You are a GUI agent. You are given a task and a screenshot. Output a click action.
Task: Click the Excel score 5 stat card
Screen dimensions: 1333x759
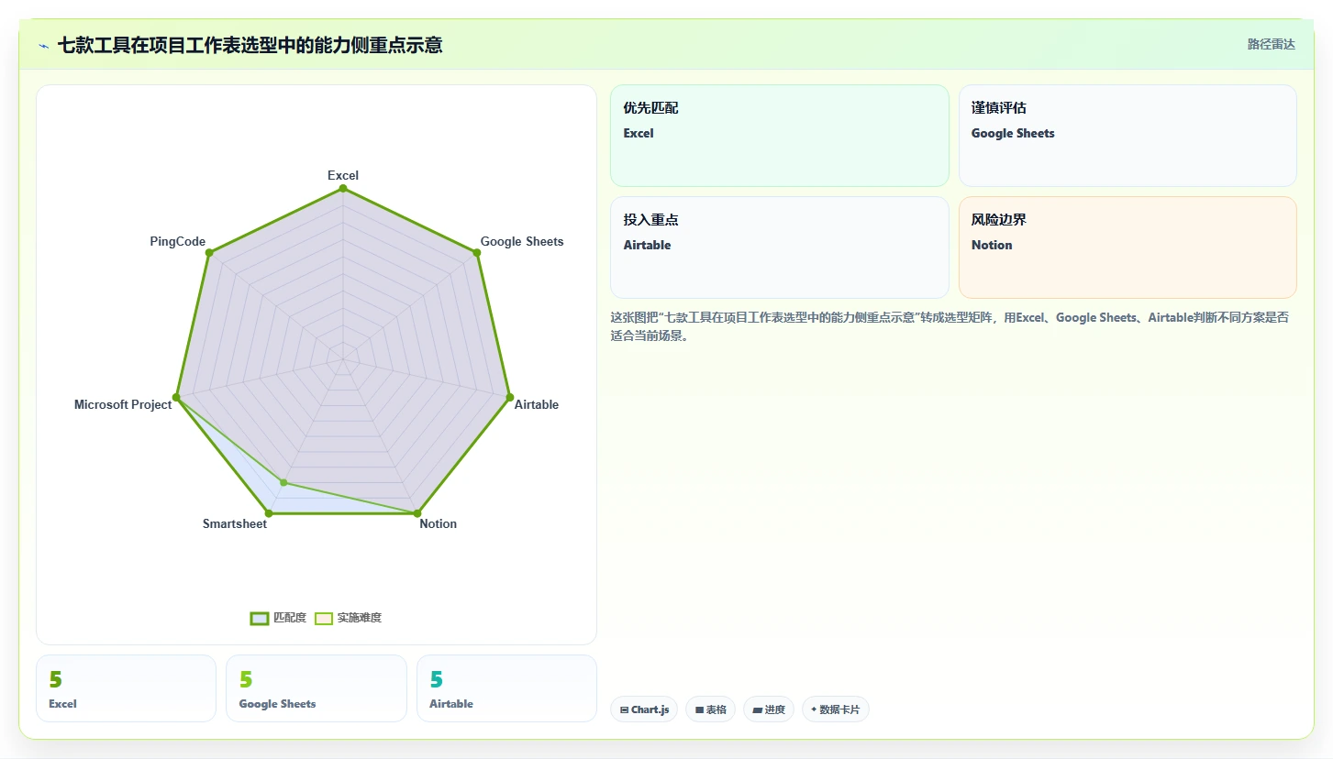pyautogui.click(x=126, y=688)
